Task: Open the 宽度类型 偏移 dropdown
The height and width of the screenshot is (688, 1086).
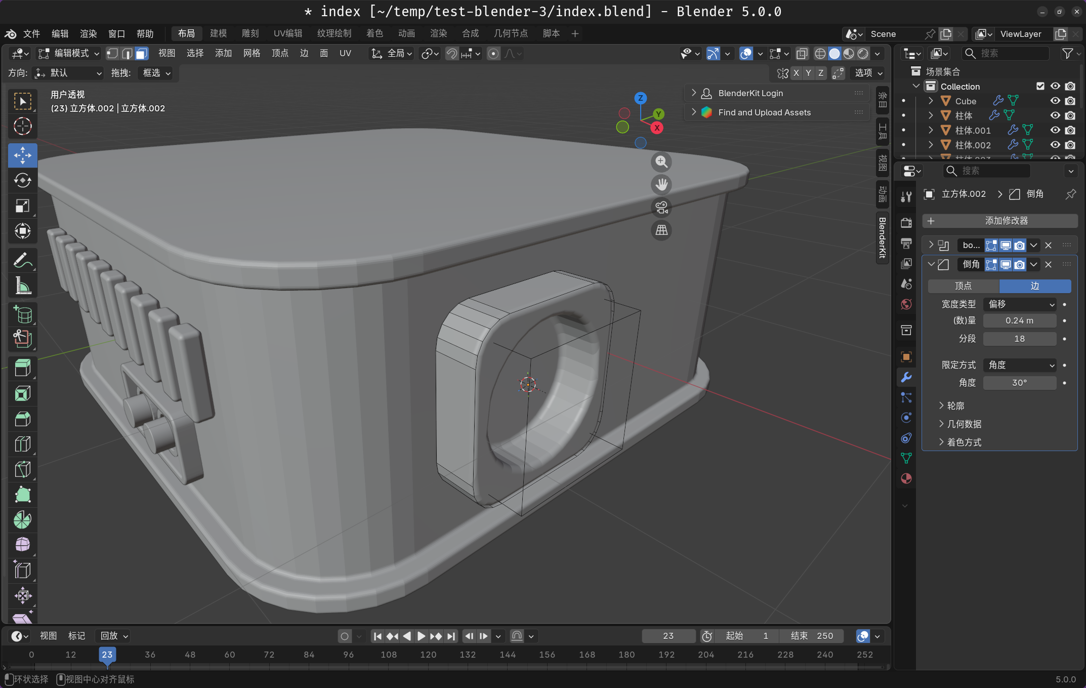Action: (1021, 304)
